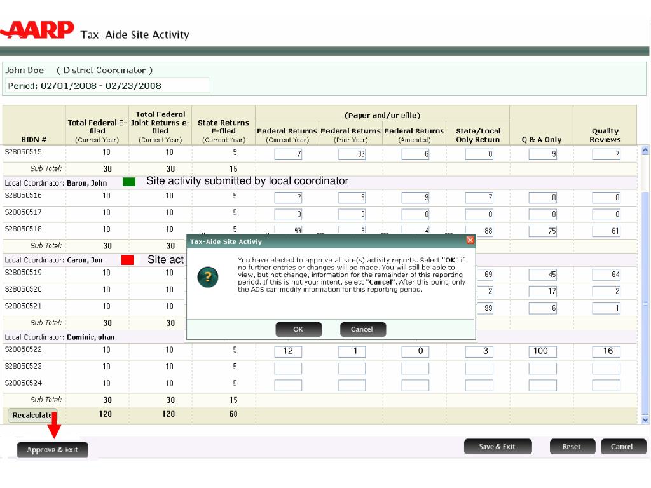This screenshot has width=651, height=488.
Task: Click the AARP logo
Action: (x=38, y=30)
